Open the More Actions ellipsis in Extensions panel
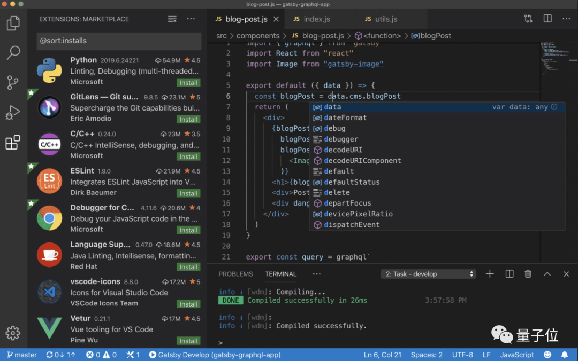Image resolution: width=578 pixels, height=361 pixels. point(191,19)
